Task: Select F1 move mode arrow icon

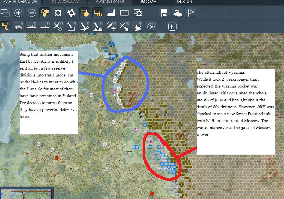Action: pos(5,26)
